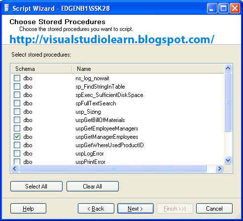This screenshot has width=243, height=221.
Task: Proceed with the Next button
Action: point(136,209)
